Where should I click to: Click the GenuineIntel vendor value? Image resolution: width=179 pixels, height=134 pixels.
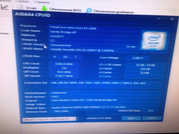pyautogui.click(x=61, y=45)
